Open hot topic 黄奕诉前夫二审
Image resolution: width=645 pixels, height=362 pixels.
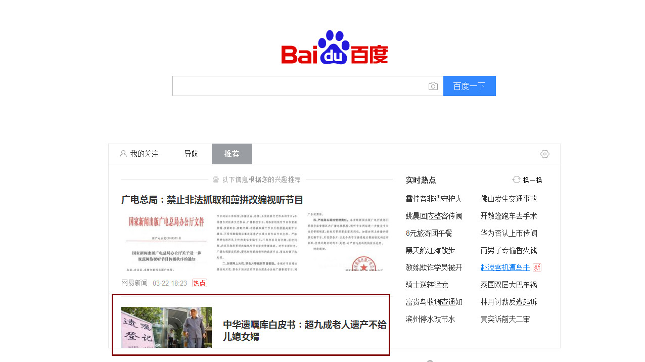(505, 320)
